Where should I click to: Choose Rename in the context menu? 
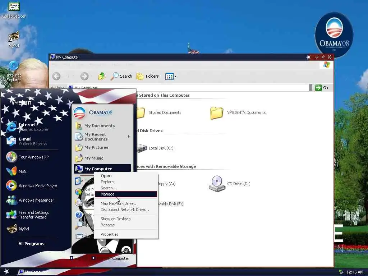(x=126, y=225)
